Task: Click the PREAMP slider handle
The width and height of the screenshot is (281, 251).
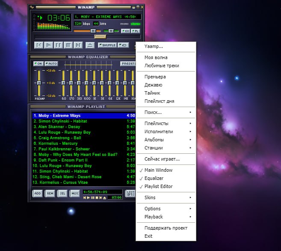Action: [x=39, y=83]
